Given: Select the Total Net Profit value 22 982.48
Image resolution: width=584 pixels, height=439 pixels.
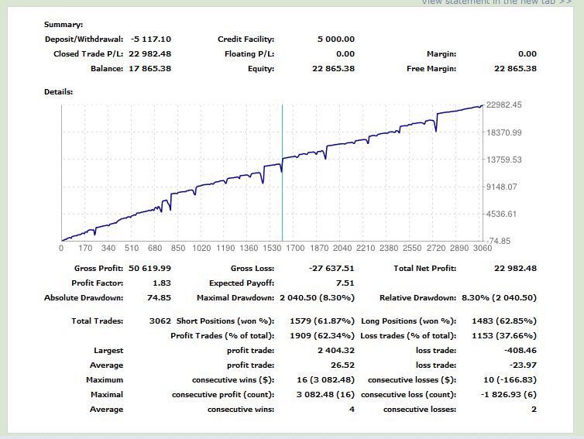Looking at the screenshot, I should [x=516, y=269].
